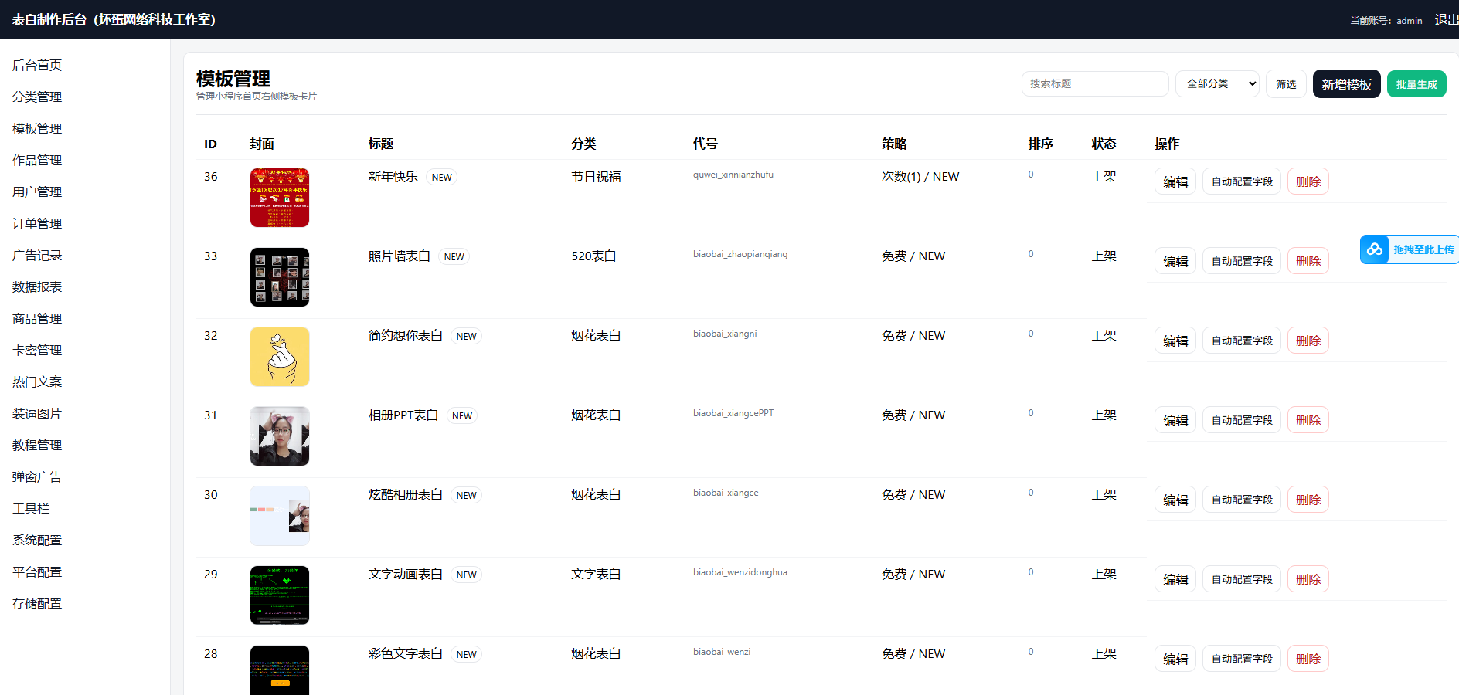This screenshot has height=695, width=1459.
Task: Click the cloud upload drag icon
Action: [x=1375, y=249]
